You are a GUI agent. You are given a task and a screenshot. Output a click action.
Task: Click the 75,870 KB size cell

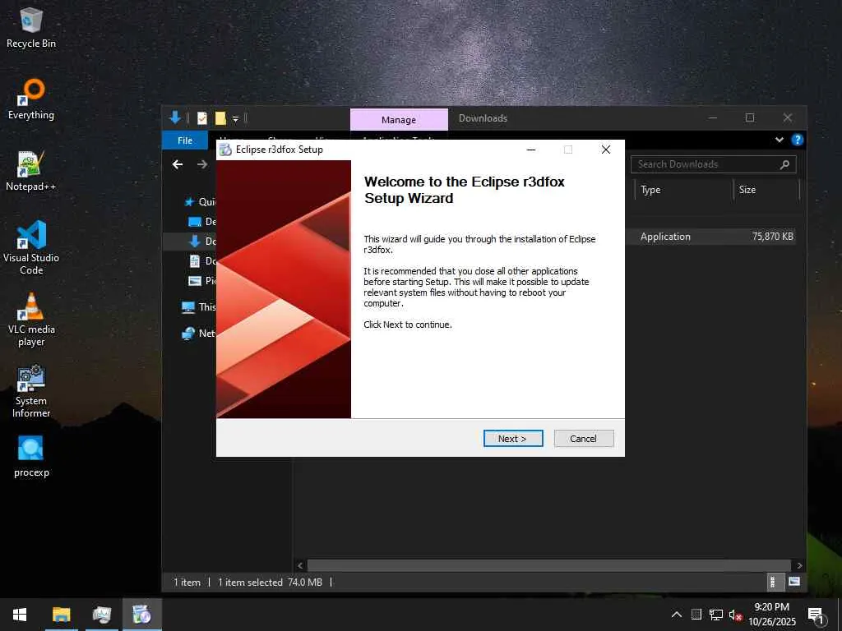point(773,237)
